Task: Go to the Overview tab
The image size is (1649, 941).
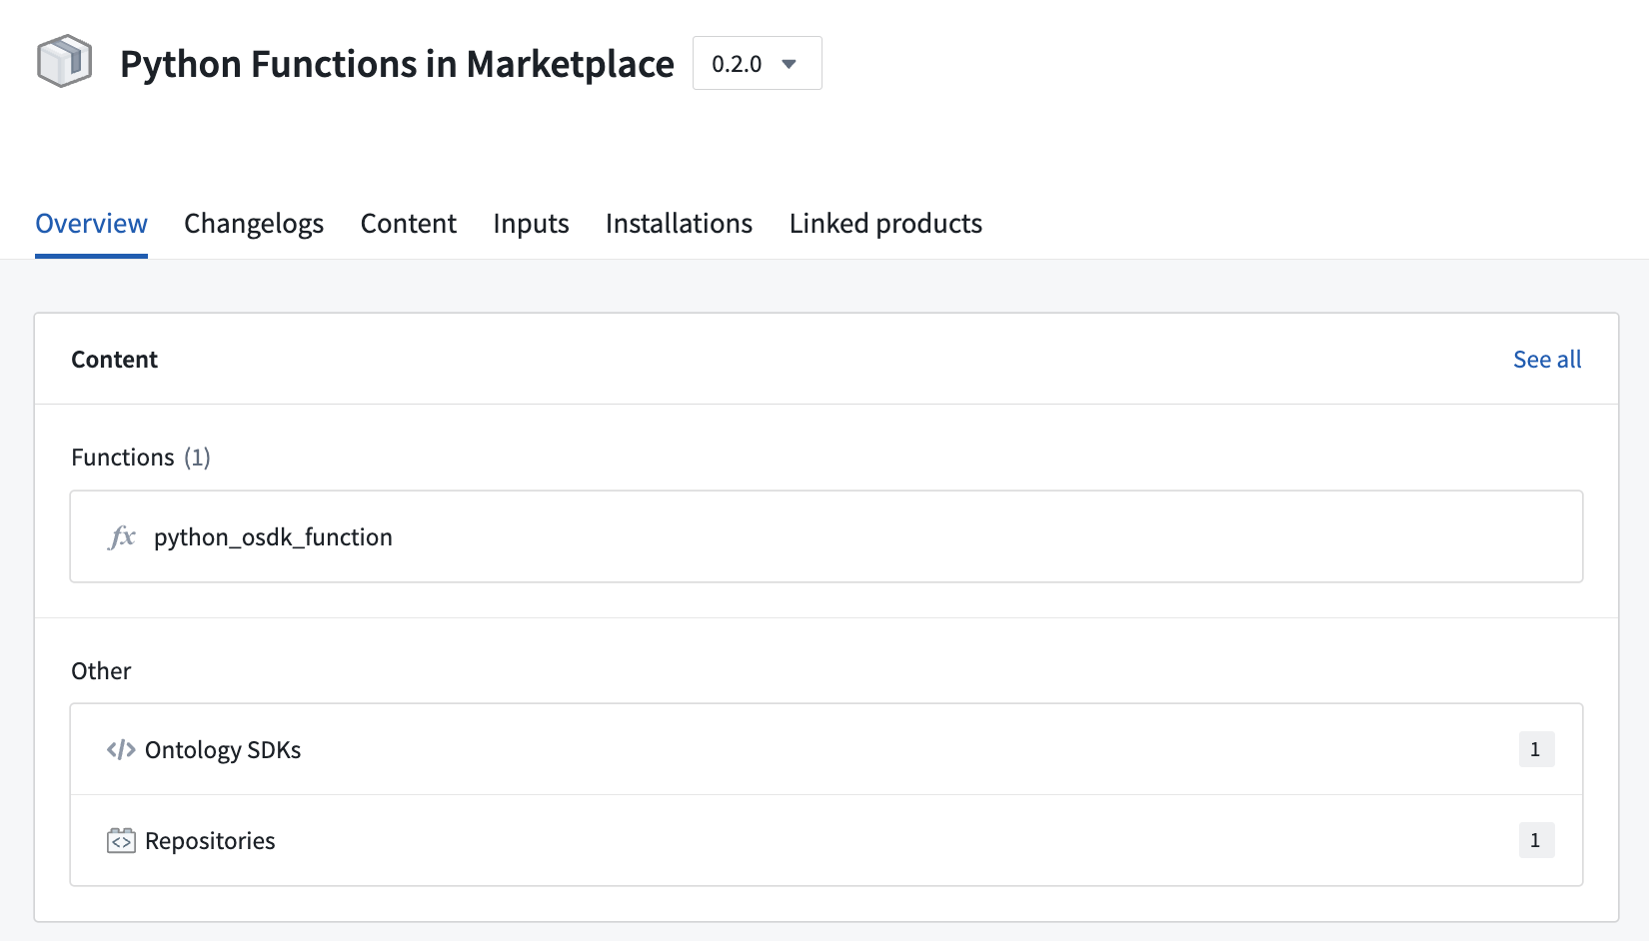Action: pos(91,223)
